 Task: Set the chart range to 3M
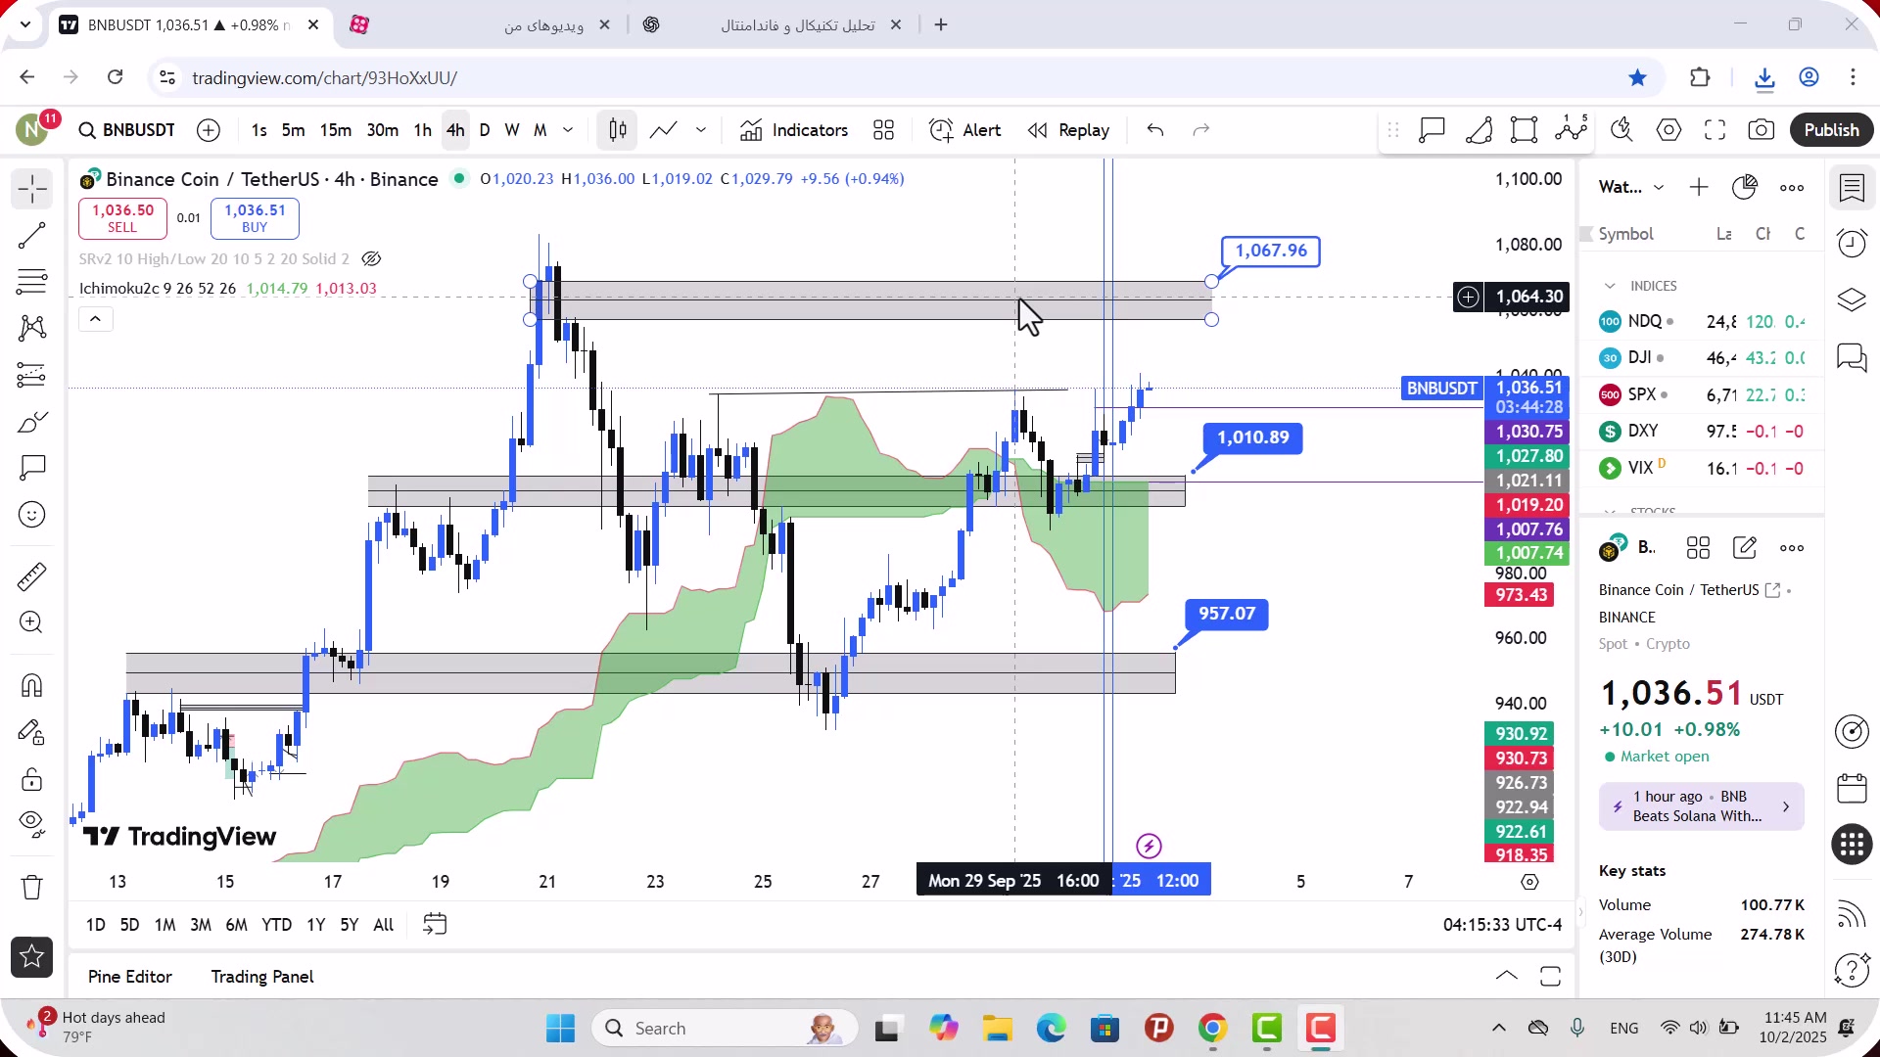[x=201, y=925]
